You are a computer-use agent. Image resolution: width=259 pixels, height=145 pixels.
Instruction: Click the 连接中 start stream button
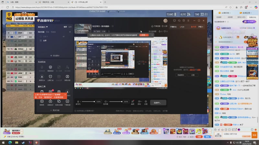click(158, 102)
